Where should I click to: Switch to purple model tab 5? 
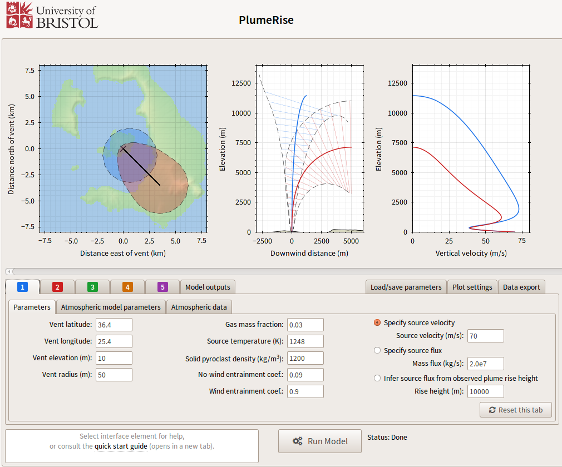162,287
